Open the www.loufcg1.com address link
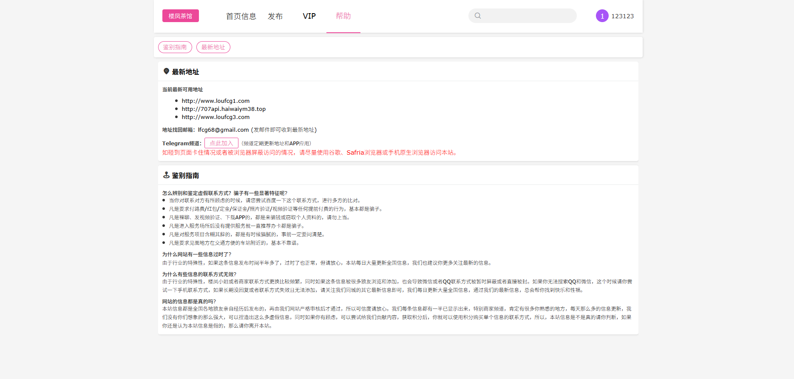Screen dimensions: 794x379 click(216, 101)
